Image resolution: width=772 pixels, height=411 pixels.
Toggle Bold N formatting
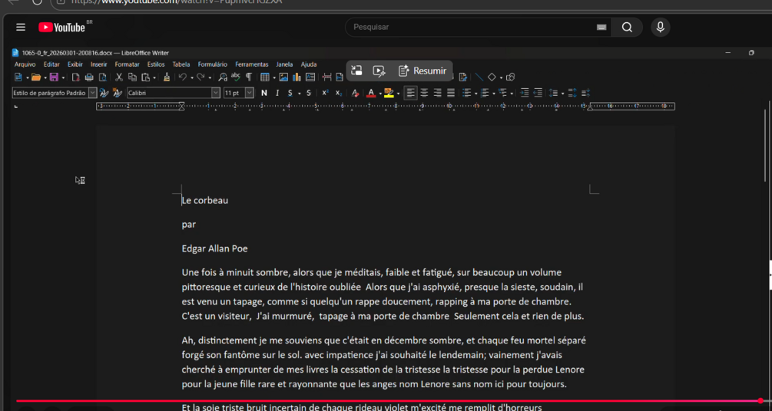[x=264, y=93]
